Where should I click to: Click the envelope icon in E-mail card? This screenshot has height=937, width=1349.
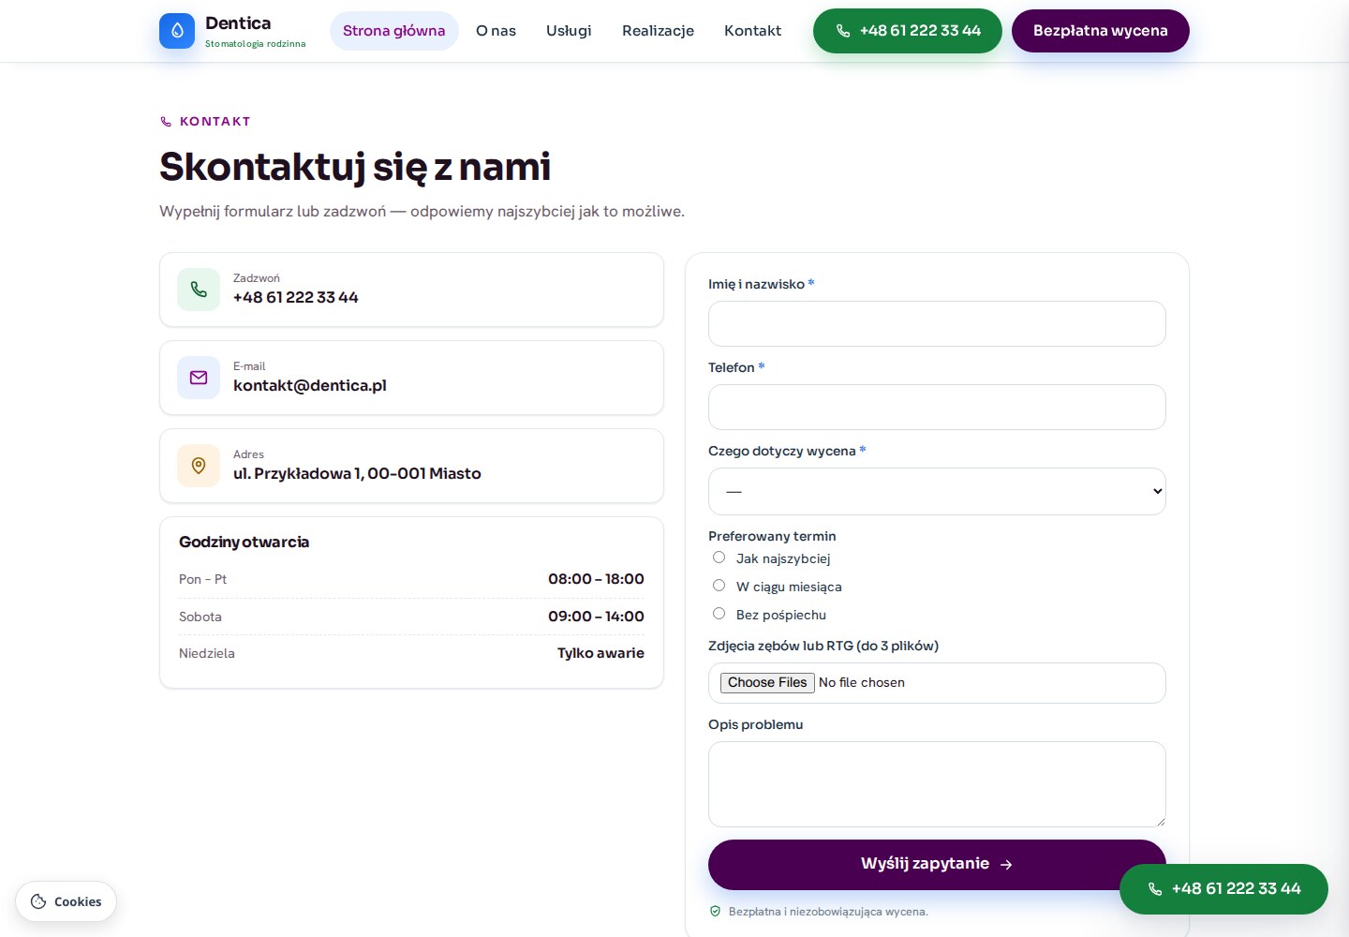coord(199,378)
